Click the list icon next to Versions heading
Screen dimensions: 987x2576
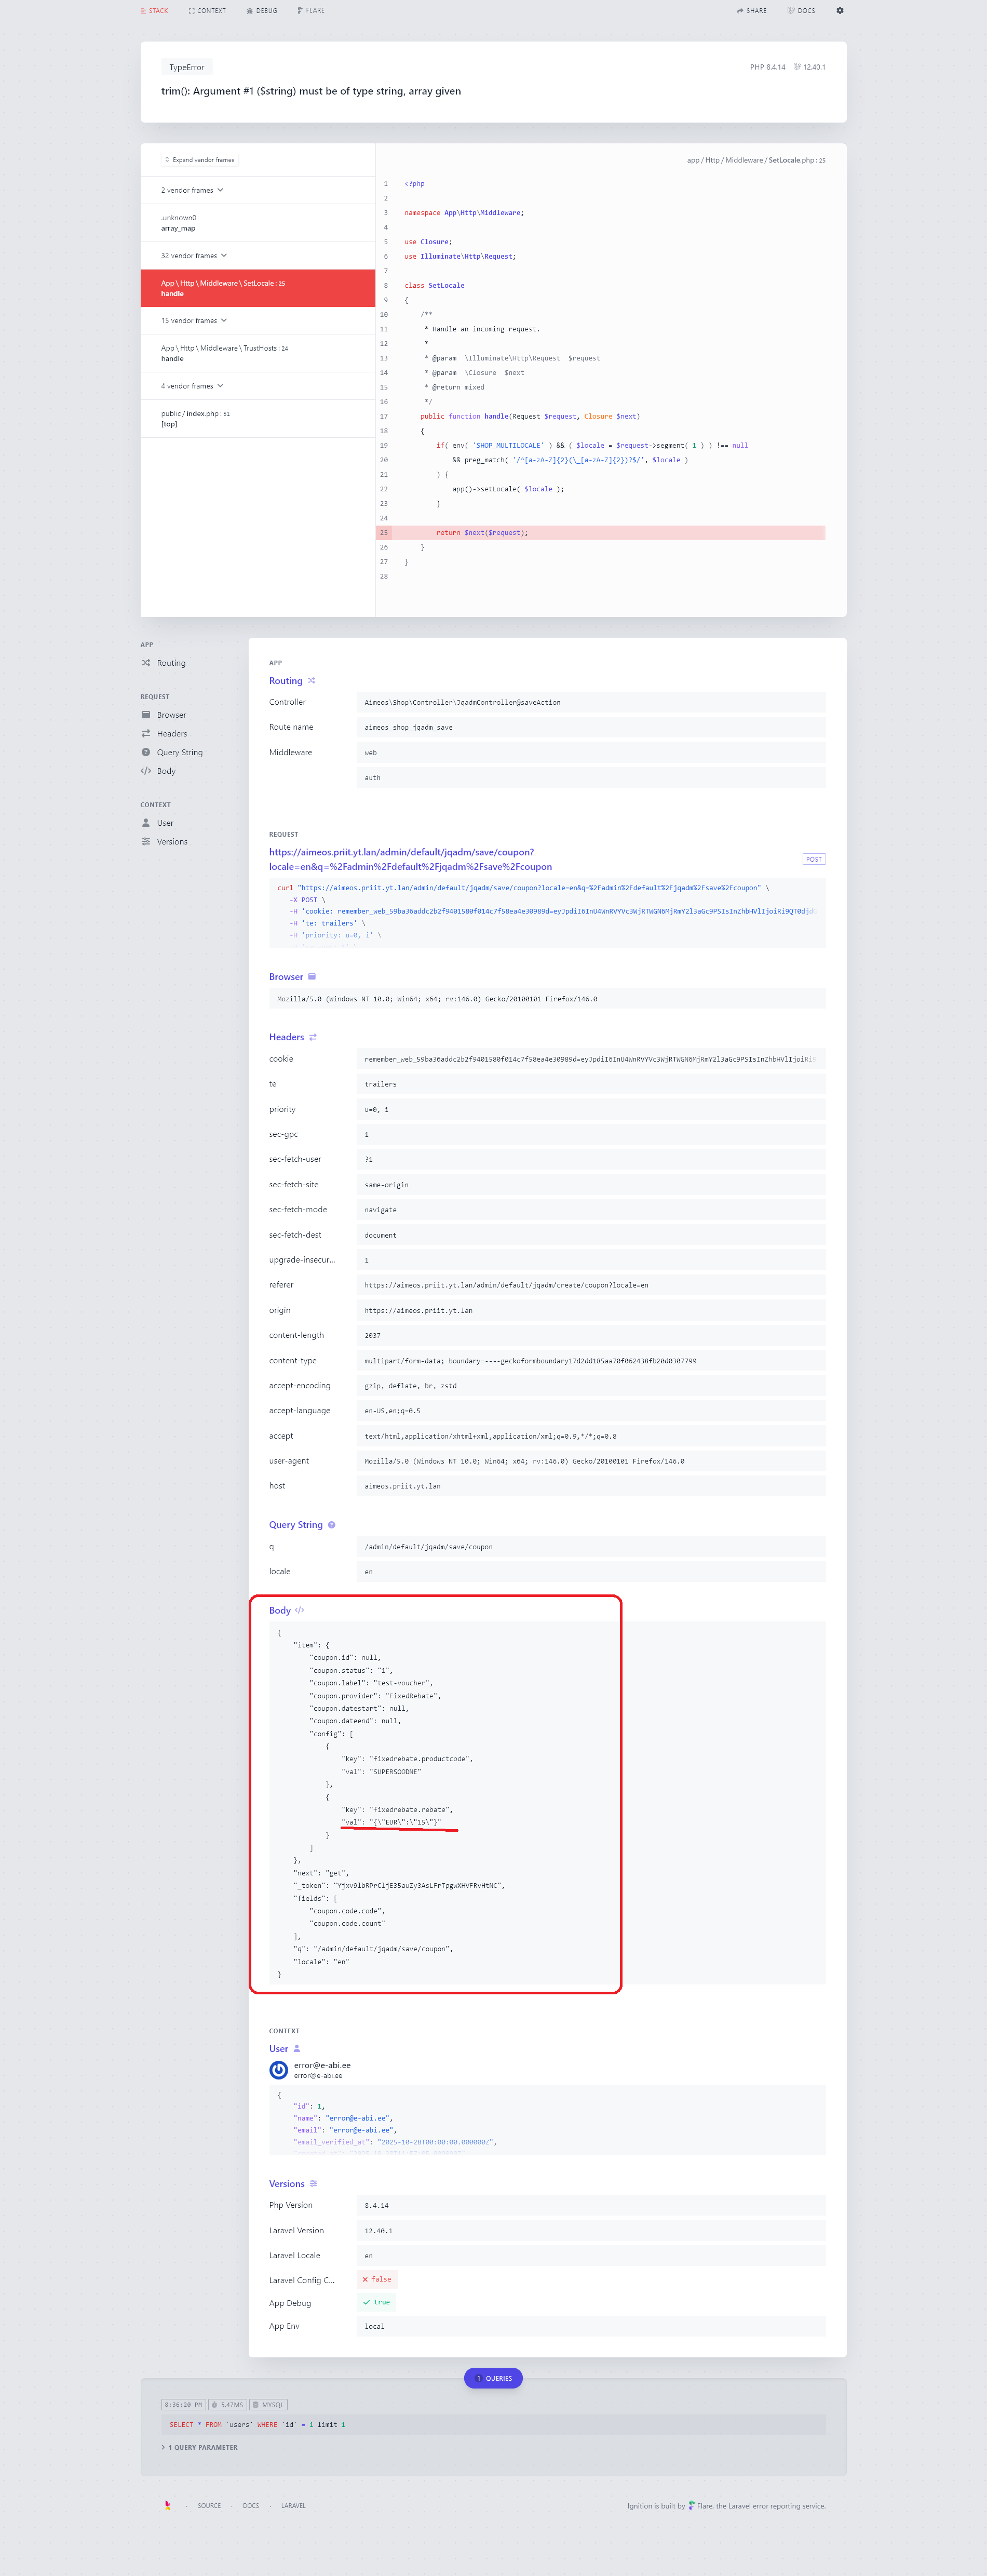(314, 2184)
